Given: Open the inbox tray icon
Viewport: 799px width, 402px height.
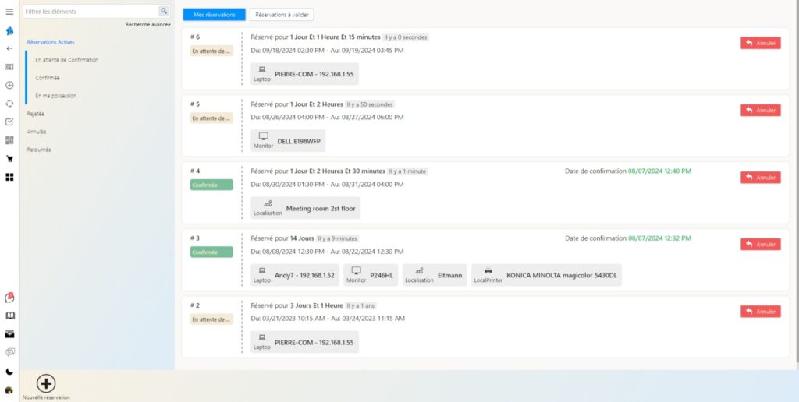Looking at the screenshot, I should coord(9,334).
